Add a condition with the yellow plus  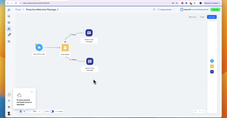tap(212, 66)
